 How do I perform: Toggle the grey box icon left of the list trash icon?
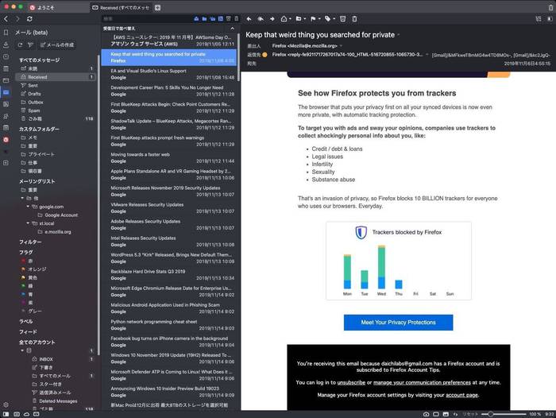pos(229,18)
